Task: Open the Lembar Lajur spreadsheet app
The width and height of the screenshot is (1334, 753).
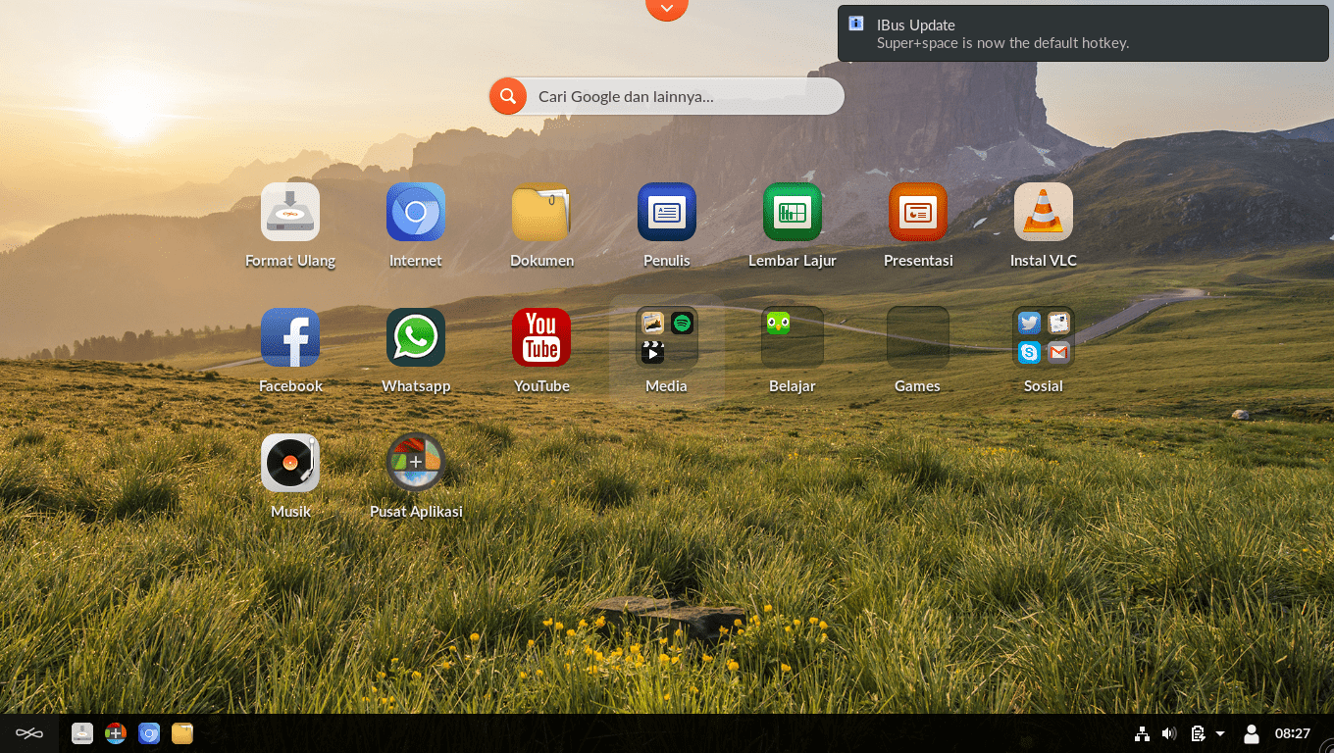Action: 793,212
